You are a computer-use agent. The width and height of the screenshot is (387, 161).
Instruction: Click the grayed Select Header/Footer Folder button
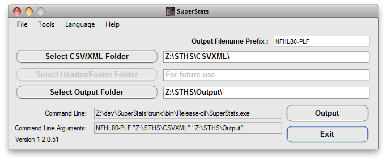pyautogui.click(x=87, y=75)
